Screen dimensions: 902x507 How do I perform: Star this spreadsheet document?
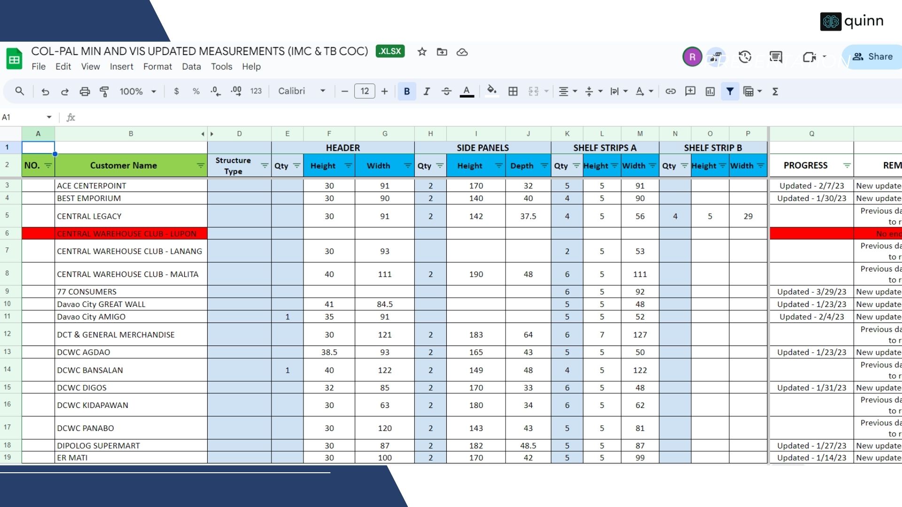point(422,52)
